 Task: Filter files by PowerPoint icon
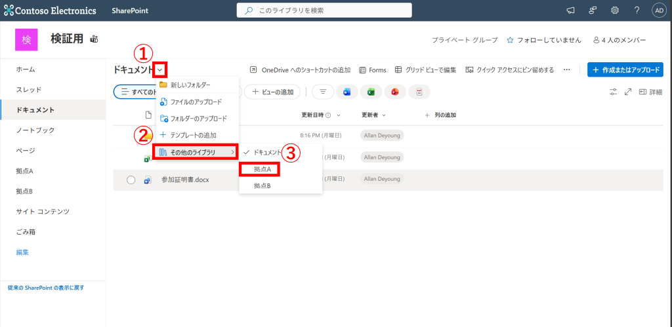click(395, 92)
